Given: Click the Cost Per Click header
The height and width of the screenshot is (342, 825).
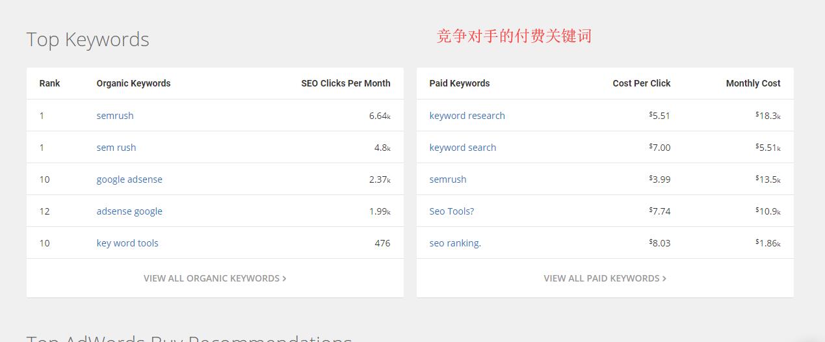Looking at the screenshot, I should pyautogui.click(x=642, y=83).
